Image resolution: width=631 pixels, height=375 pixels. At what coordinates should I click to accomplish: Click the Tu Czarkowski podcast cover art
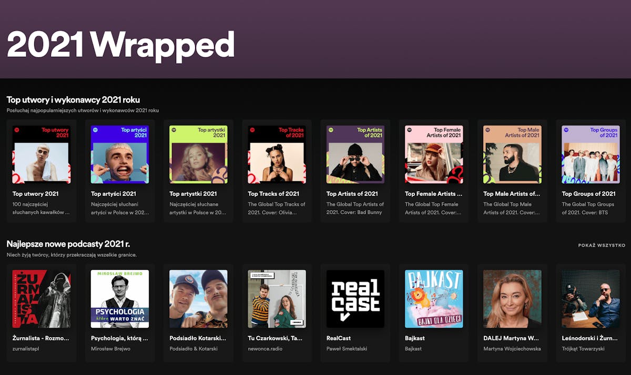(x=276, y=298)
